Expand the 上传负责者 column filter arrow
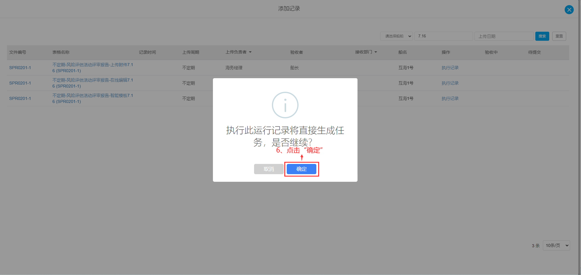The height and width of the screenshot is (275, 581). pyautogui.click(x=250, y=52)
